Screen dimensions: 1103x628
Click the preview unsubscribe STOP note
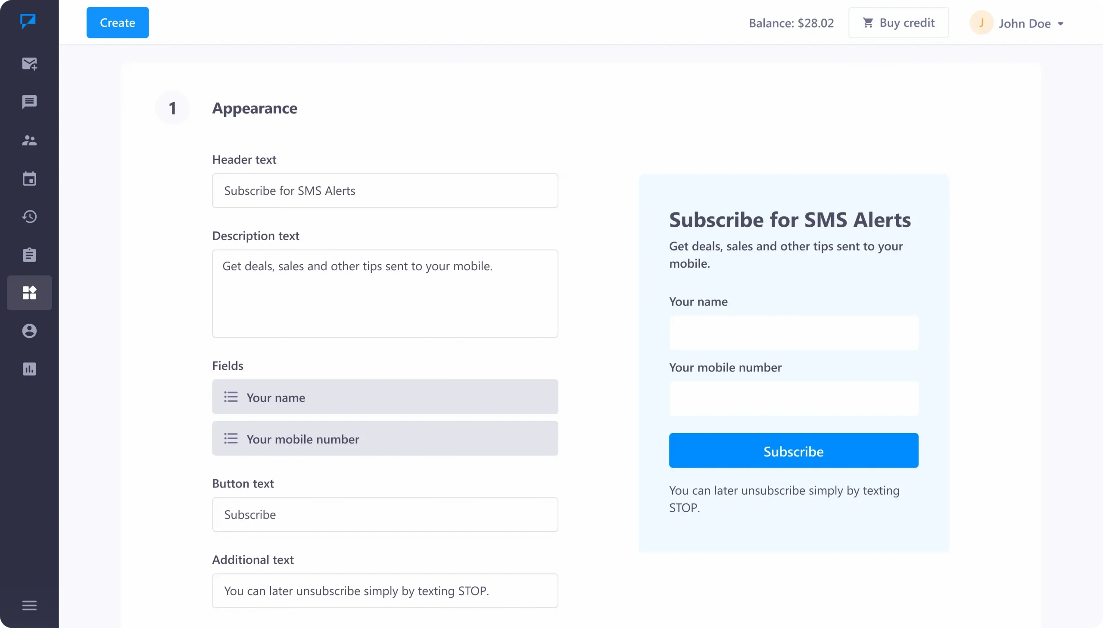pyautogui.click(x=784, y=499)
